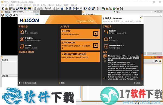Click the Save program toolbar icon
The width and height of the screenshot is (163, 105).
coord(14,8)
